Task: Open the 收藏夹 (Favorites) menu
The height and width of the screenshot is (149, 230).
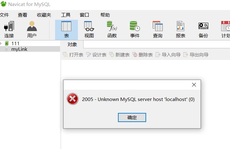Action: click(x=44, y=15)
